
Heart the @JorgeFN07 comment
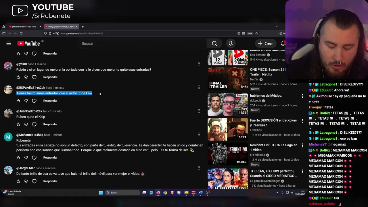(34, 181)
